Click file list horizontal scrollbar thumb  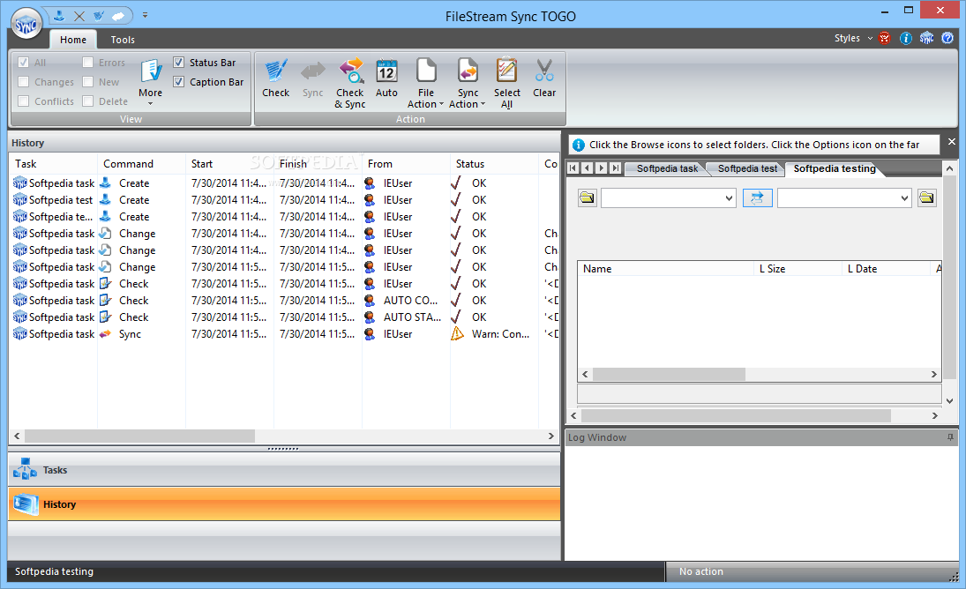669,374
